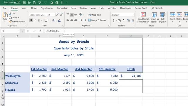
Task: Open the font size dropdown
Action: tap(54, 15)
